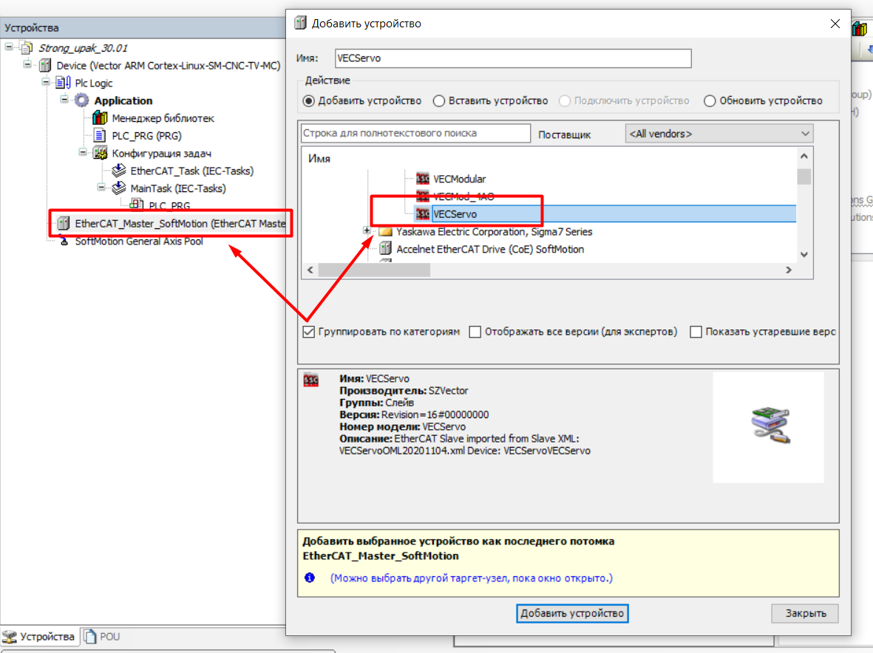Click the add-device dialog title icon
Screen dimensions: 873x653
pyautogui.click(x=301, y=24)
